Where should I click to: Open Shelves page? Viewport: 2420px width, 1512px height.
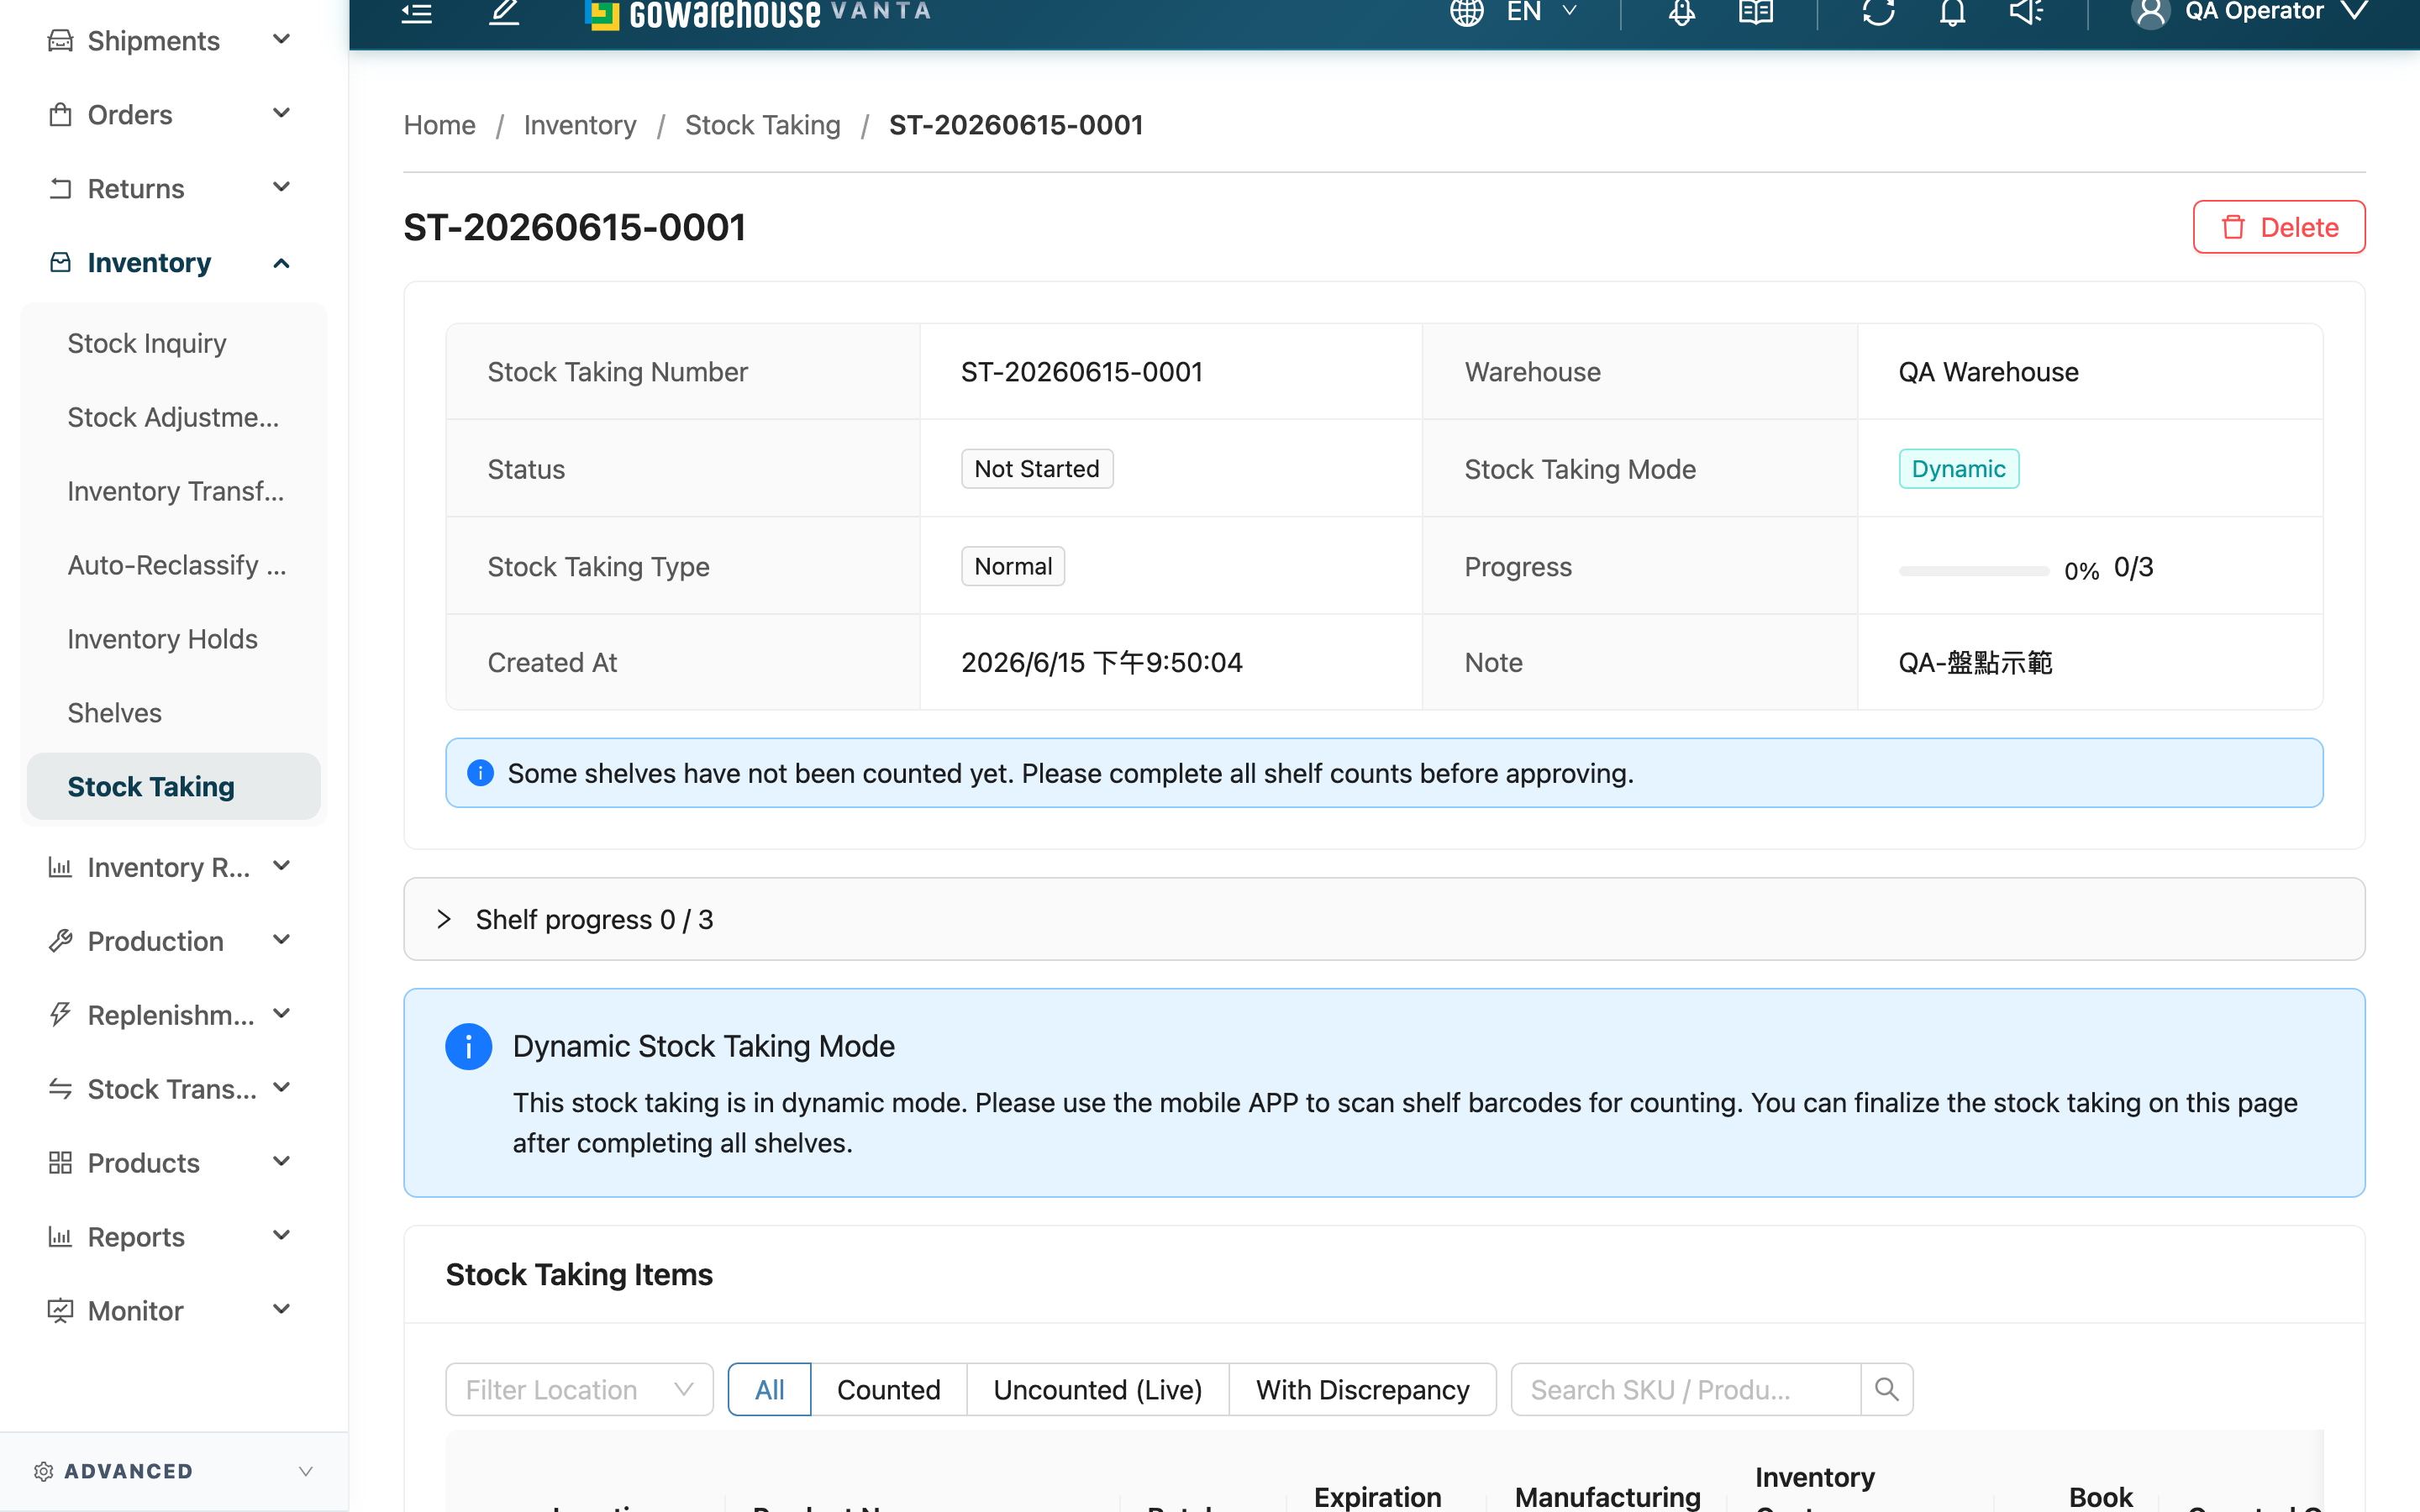point(114,713)
